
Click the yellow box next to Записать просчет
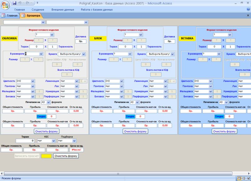point(46,156)
